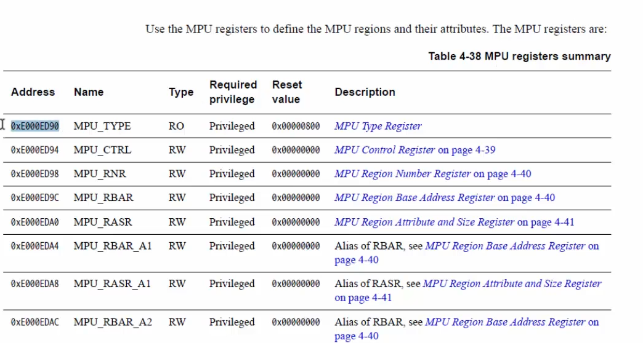Click the Address column header
This screenshot has height=343, width=643.
(33, 92)
